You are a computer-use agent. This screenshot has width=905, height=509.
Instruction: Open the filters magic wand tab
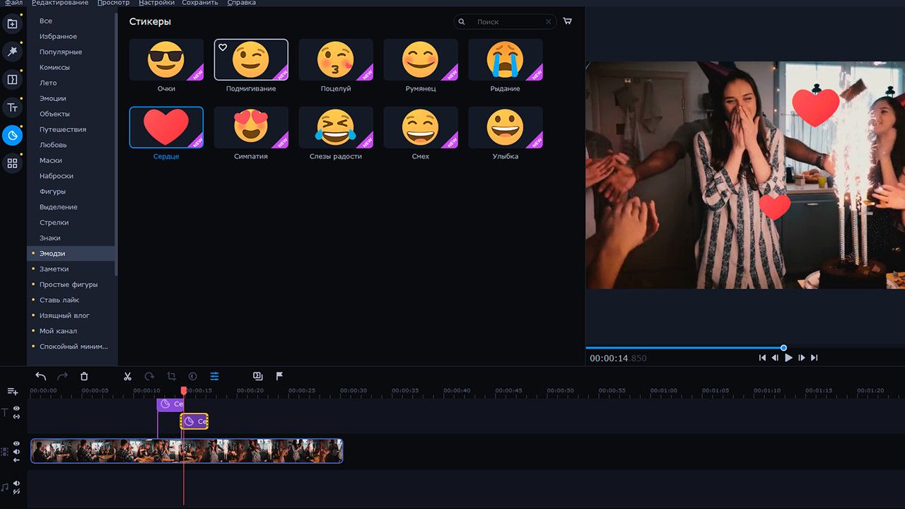12,52
